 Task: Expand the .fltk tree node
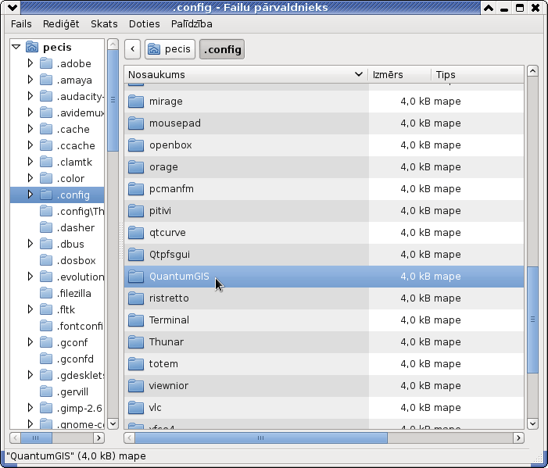(30, 309)
